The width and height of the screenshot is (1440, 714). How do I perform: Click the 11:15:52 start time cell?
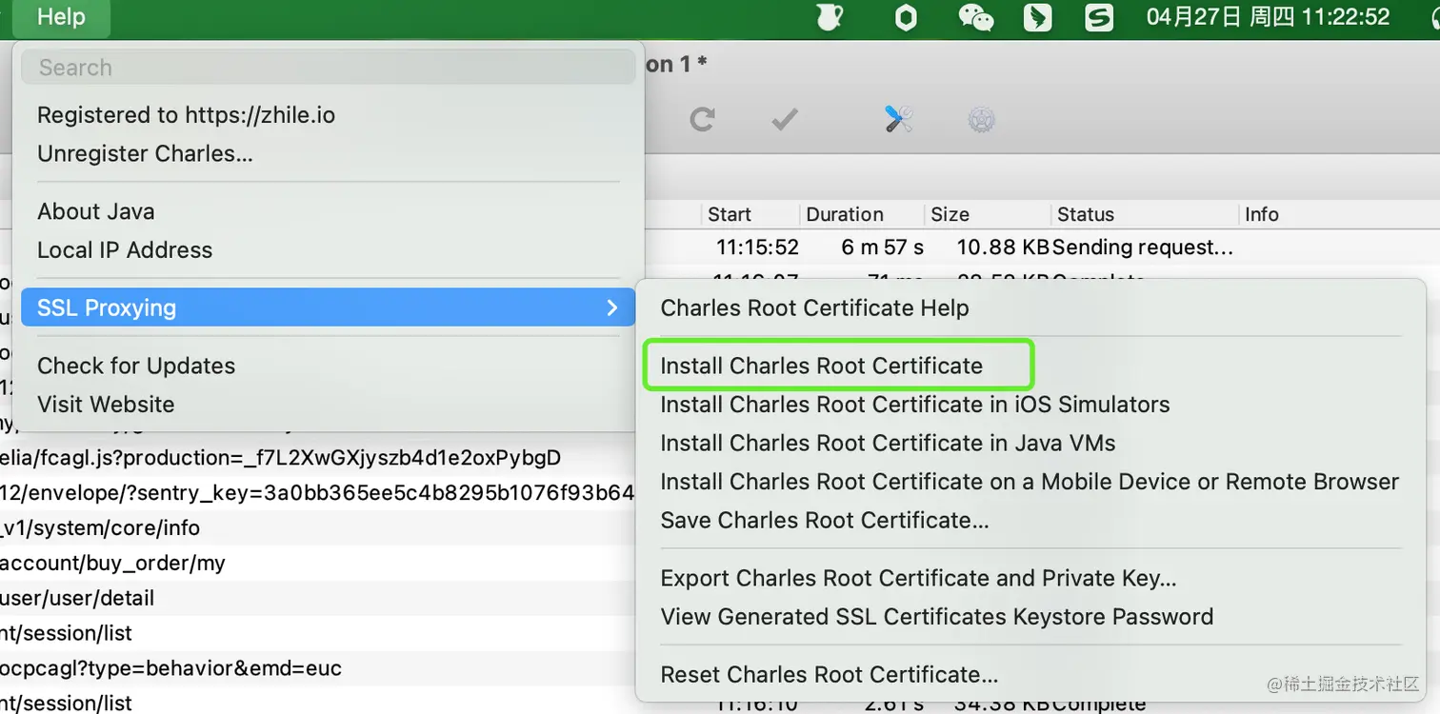point(757,248)
